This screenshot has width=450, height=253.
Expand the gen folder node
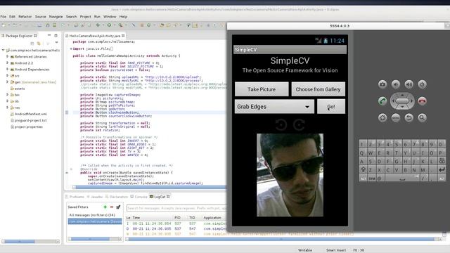coord(7,82)
